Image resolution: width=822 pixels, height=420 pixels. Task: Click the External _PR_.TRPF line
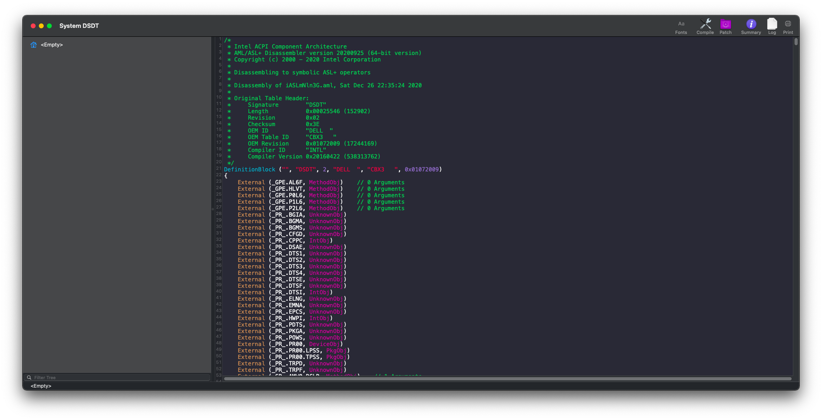[x=292, y=370]
